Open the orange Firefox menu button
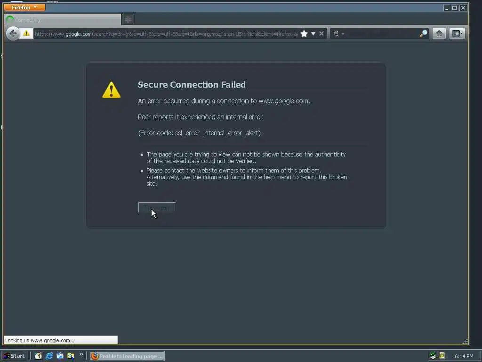Image resolution: width=482 pixels, height=362 pixels. pos(24,7)
